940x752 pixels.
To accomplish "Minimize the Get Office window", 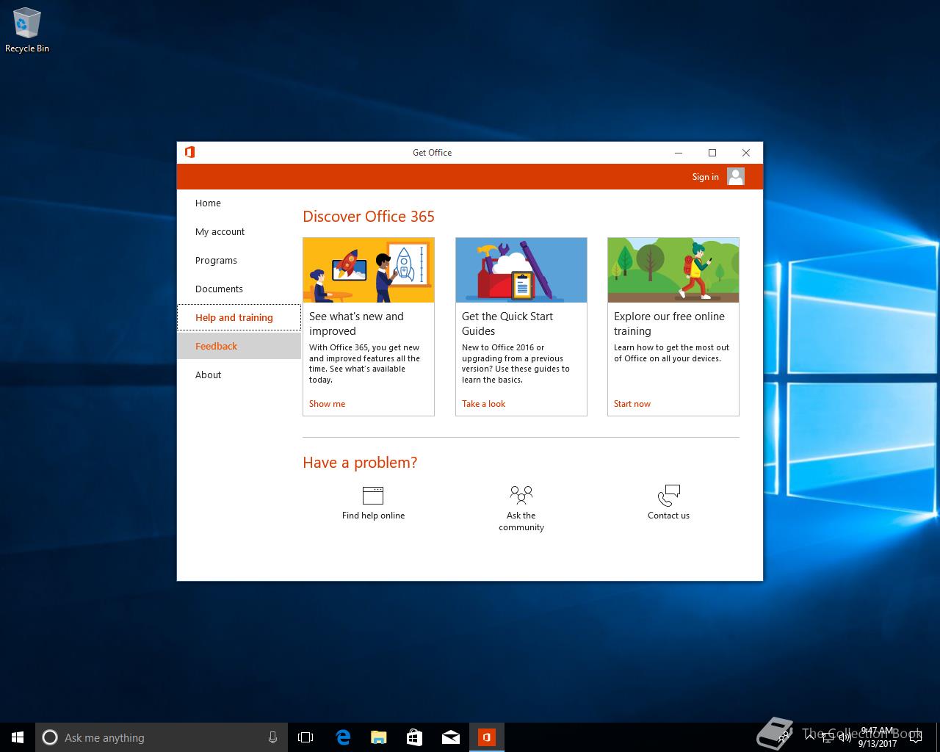I will [x=679, y=152].
